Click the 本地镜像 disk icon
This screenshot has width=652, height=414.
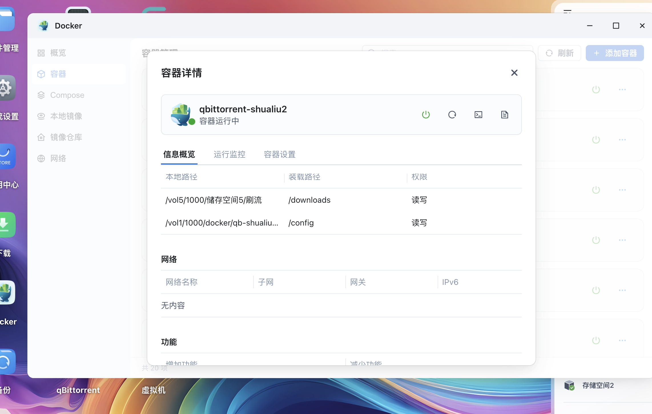pyautogui.click(x=41, y=116)
